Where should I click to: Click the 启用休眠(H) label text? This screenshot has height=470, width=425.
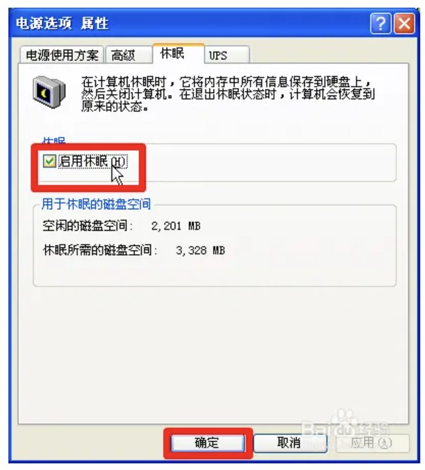point(92,162)
